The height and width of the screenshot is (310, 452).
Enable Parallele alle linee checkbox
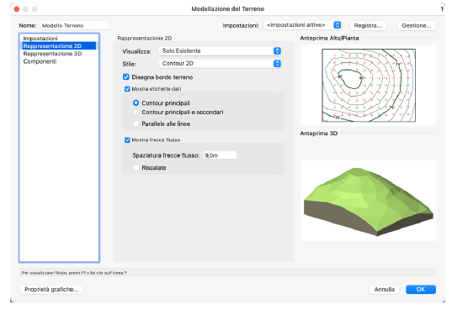[x=136, y=123]
